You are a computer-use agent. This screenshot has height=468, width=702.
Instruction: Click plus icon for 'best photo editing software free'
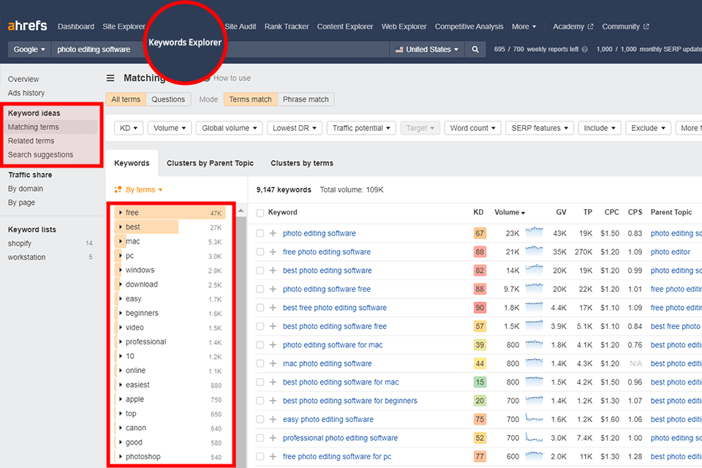(273, 326)
